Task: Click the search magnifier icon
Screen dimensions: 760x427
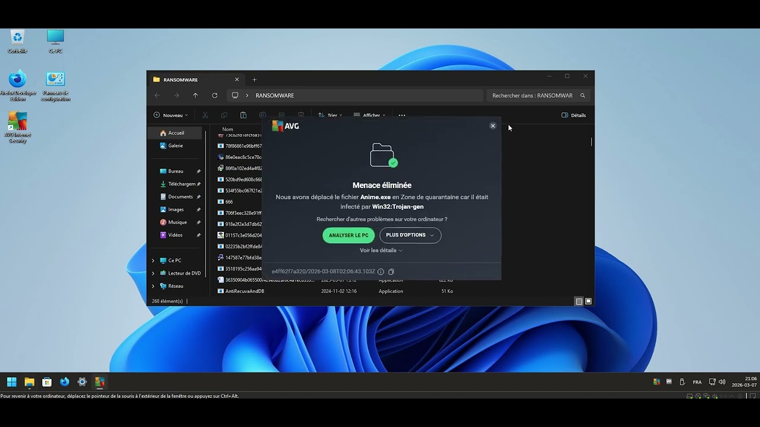Action: (582, 95)
